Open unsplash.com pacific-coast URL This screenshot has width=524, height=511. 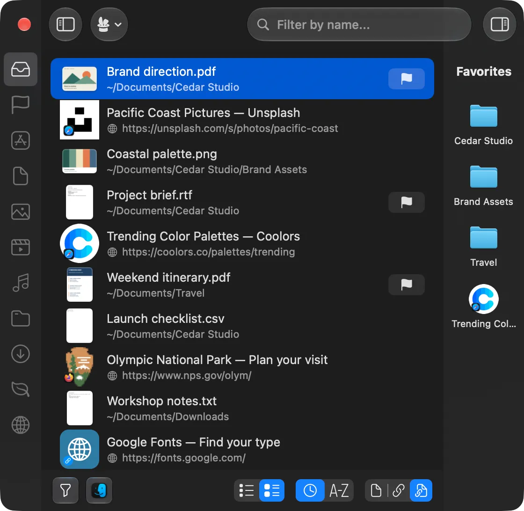pos(230,128)
